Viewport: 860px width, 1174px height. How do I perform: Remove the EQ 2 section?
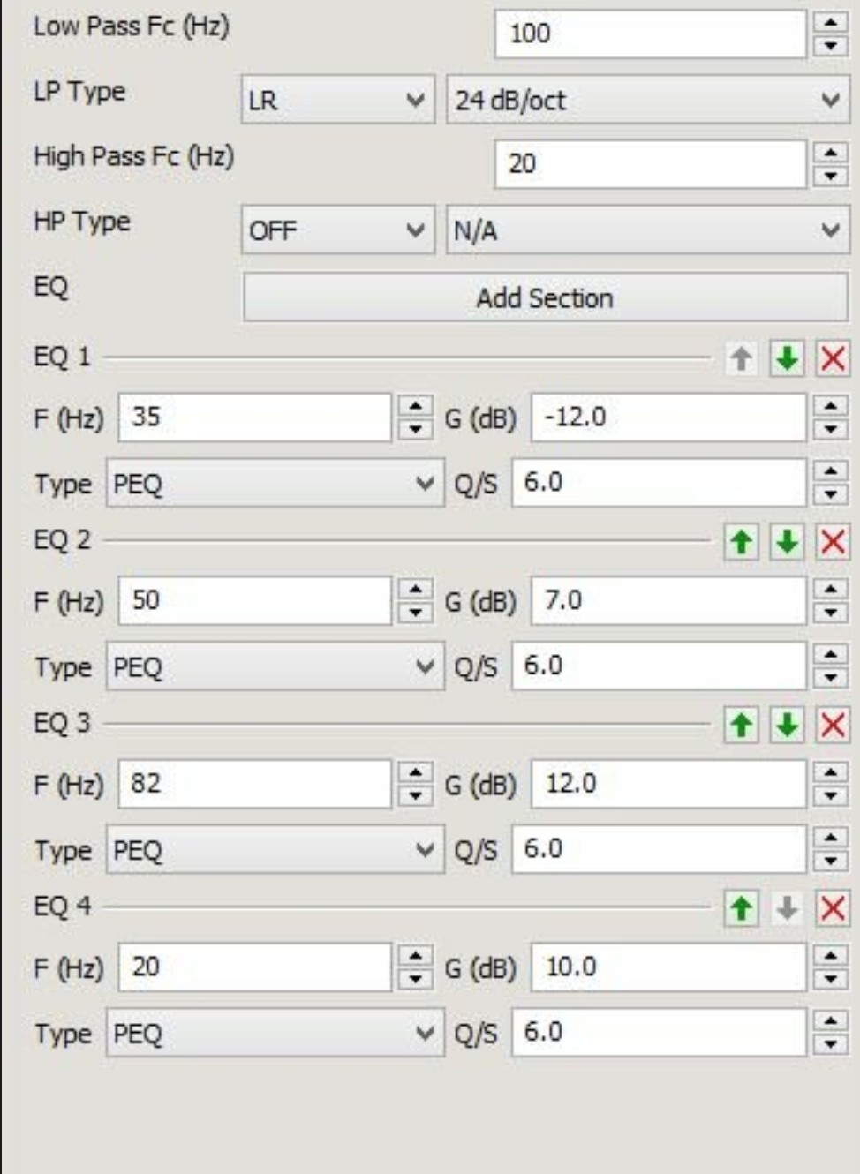[833, 542]
